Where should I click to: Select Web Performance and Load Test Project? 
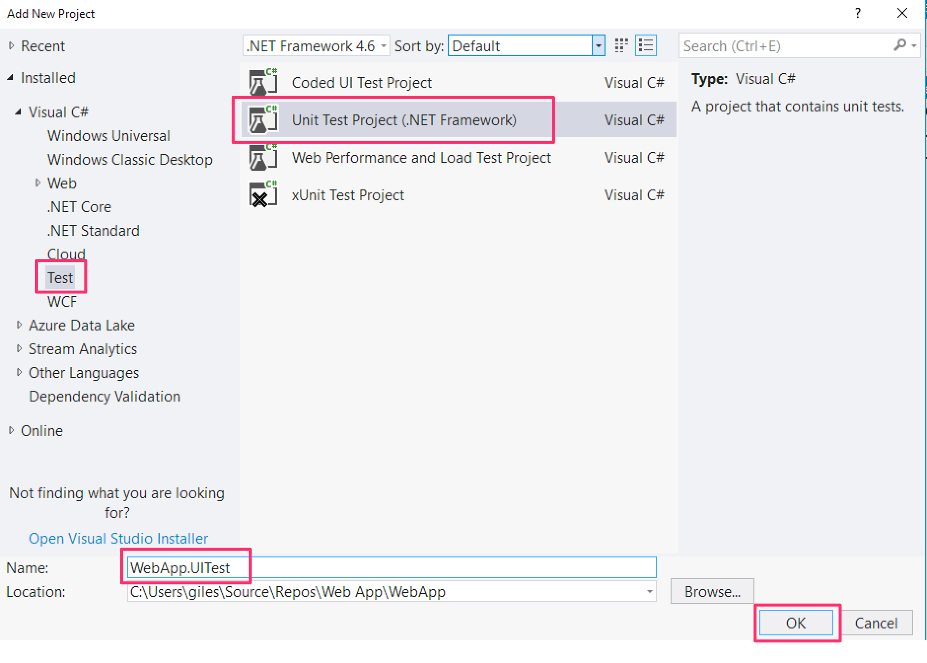pyautogui.click(x=459, y=157)
